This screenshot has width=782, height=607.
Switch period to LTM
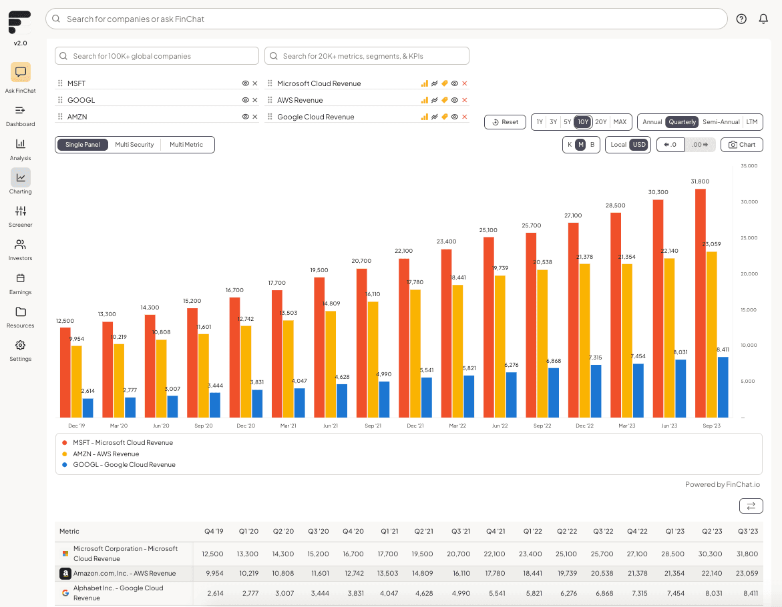[752, 122]
